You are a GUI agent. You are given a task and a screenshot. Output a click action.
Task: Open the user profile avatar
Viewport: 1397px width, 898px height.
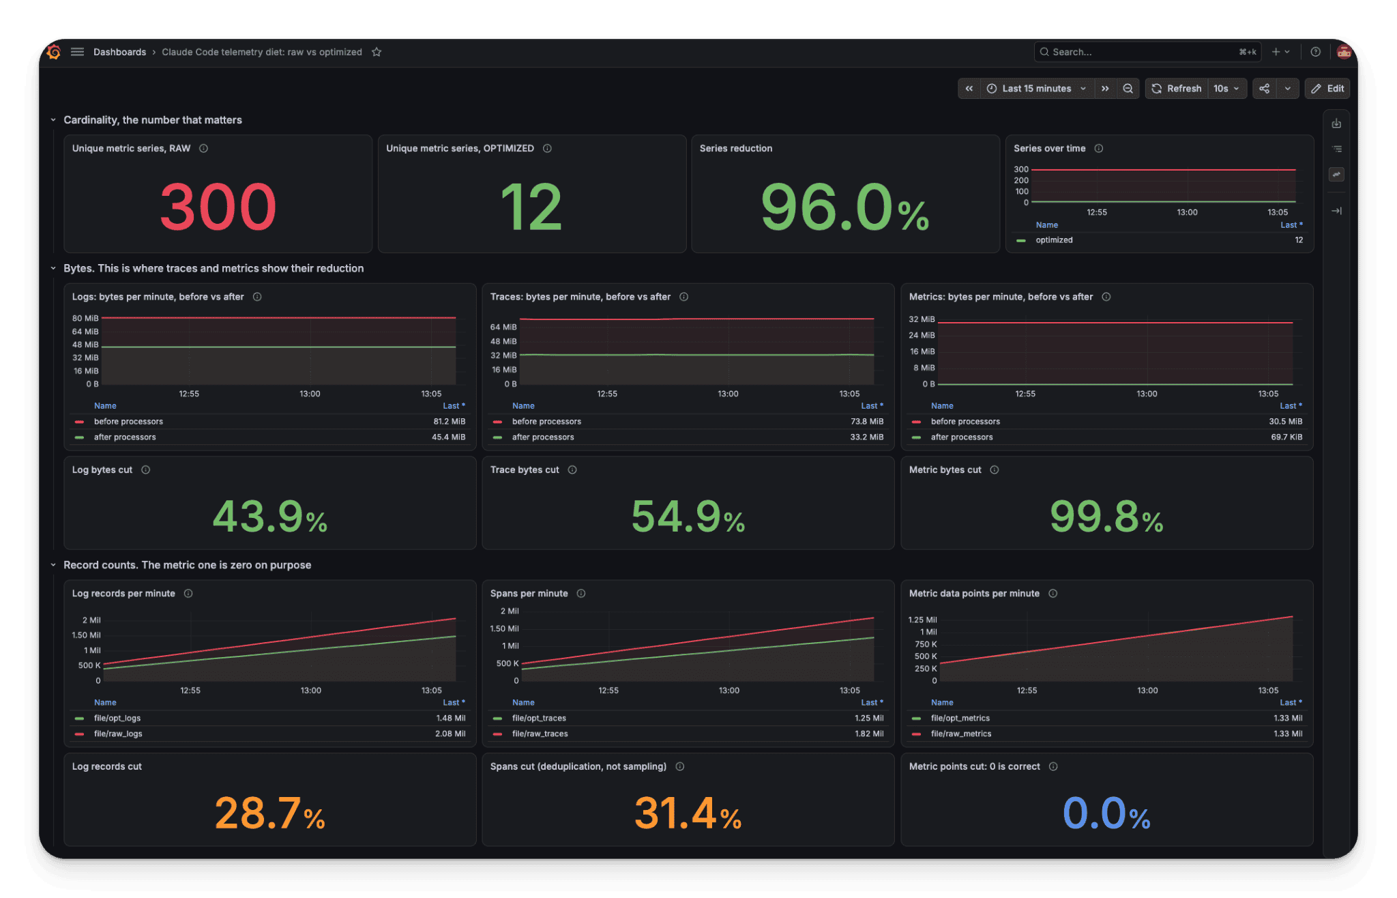pyautogui.click(x=1344, y=52)
